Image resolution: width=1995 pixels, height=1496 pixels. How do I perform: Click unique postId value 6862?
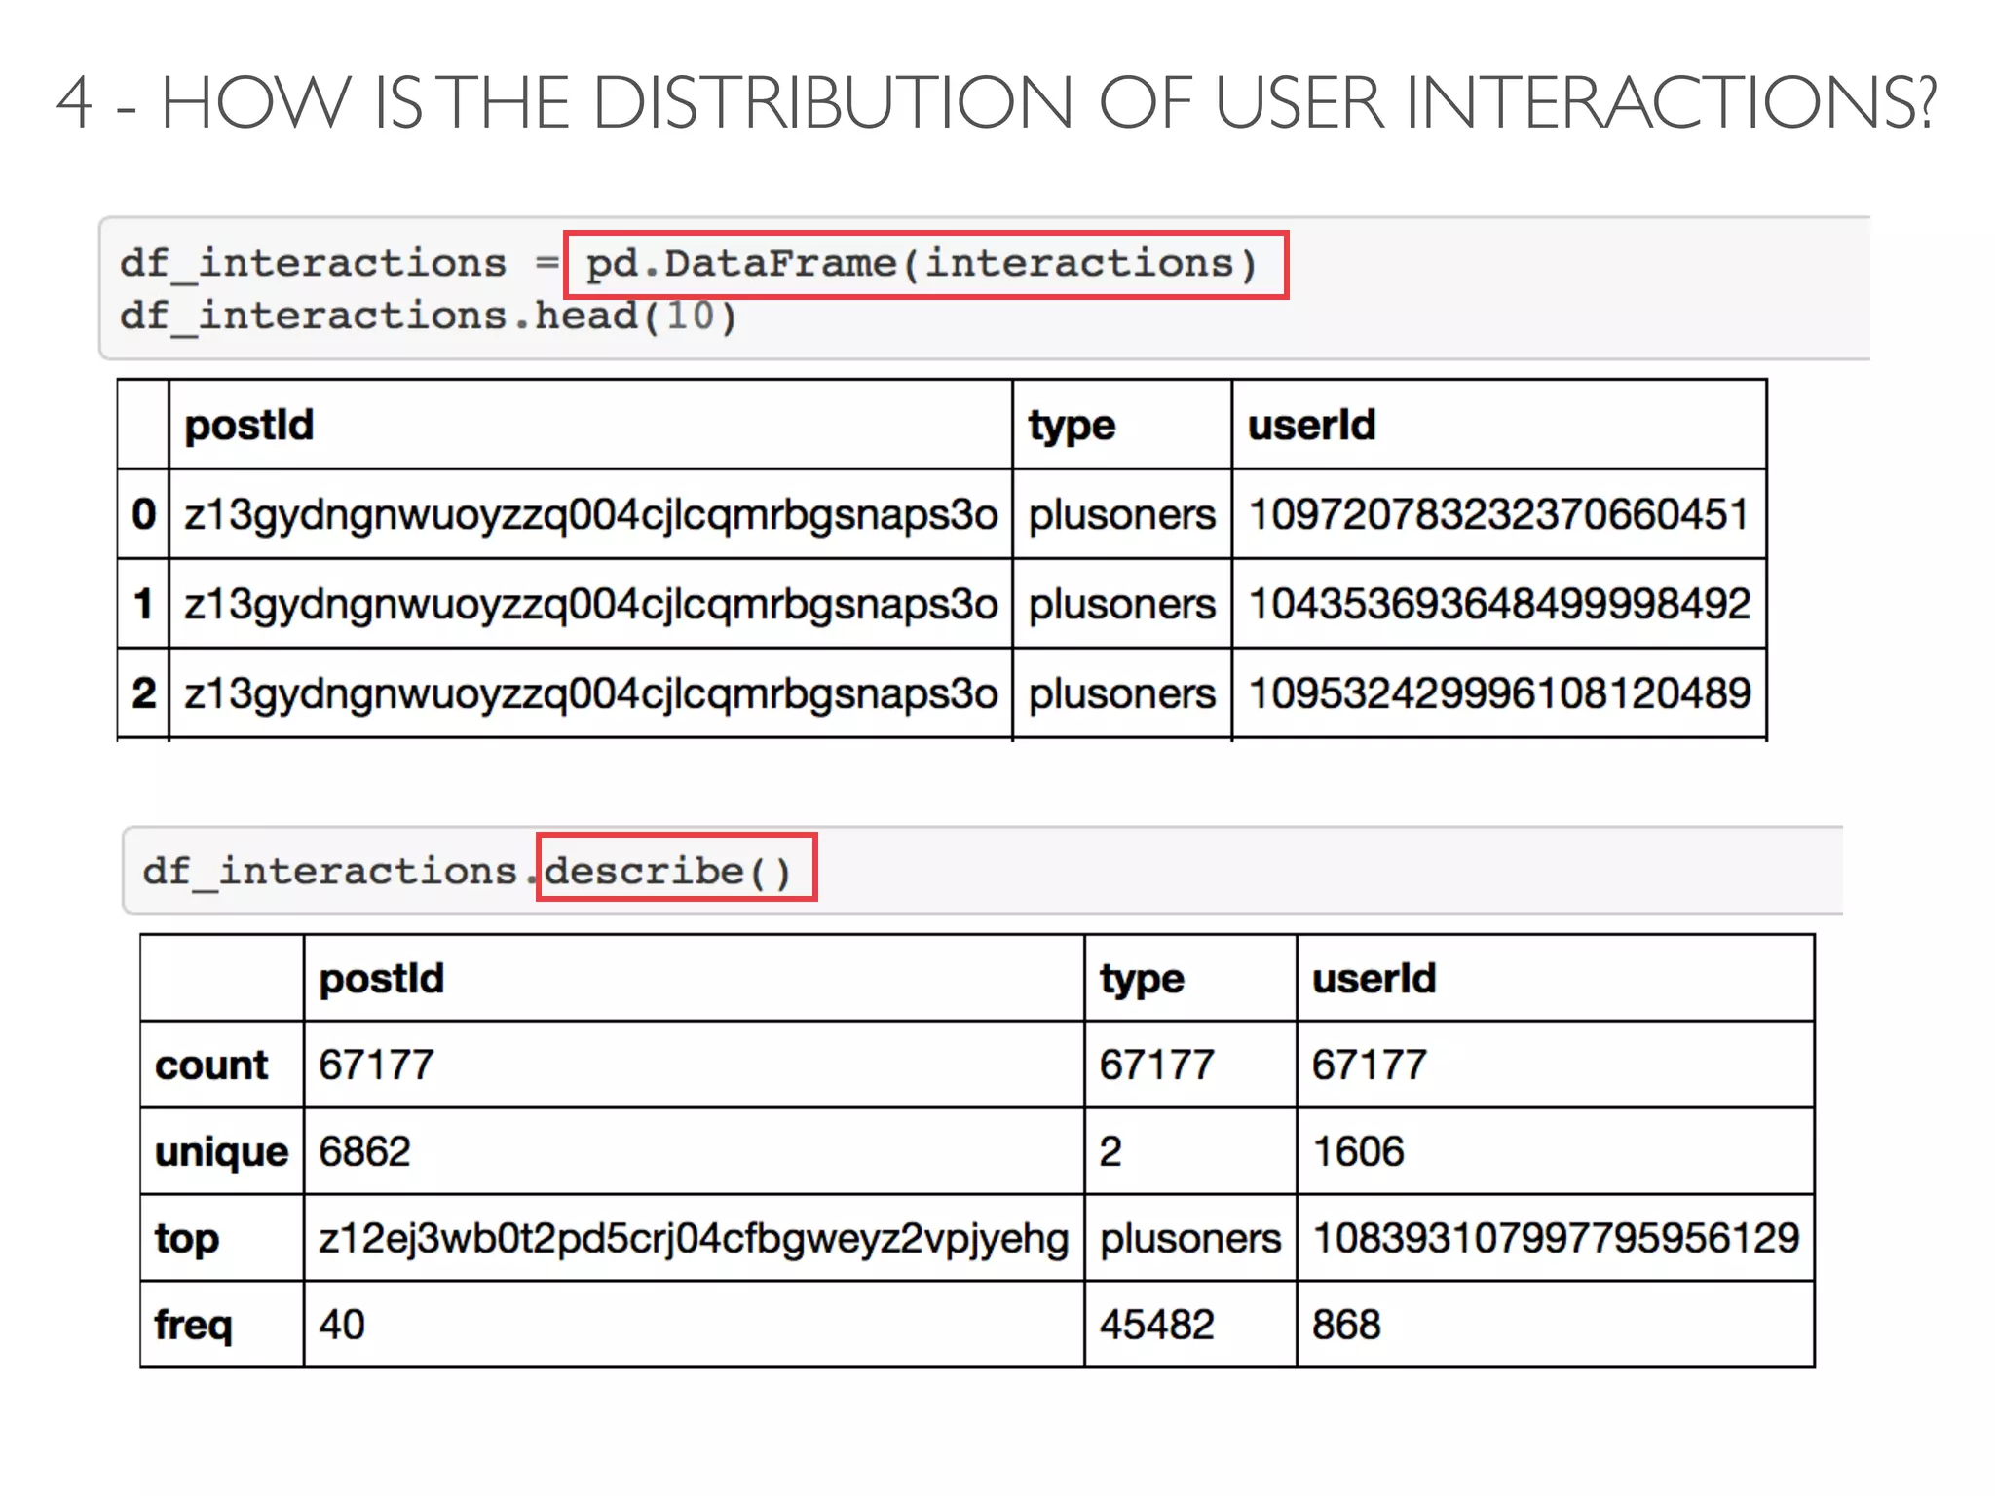365,1151
